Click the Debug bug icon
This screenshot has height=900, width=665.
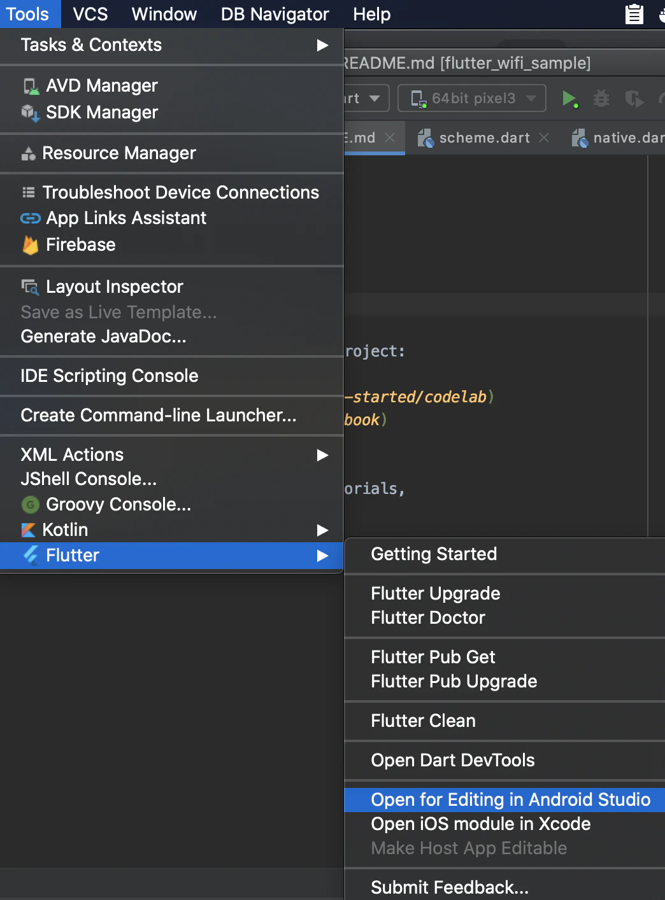coord(601,99)
